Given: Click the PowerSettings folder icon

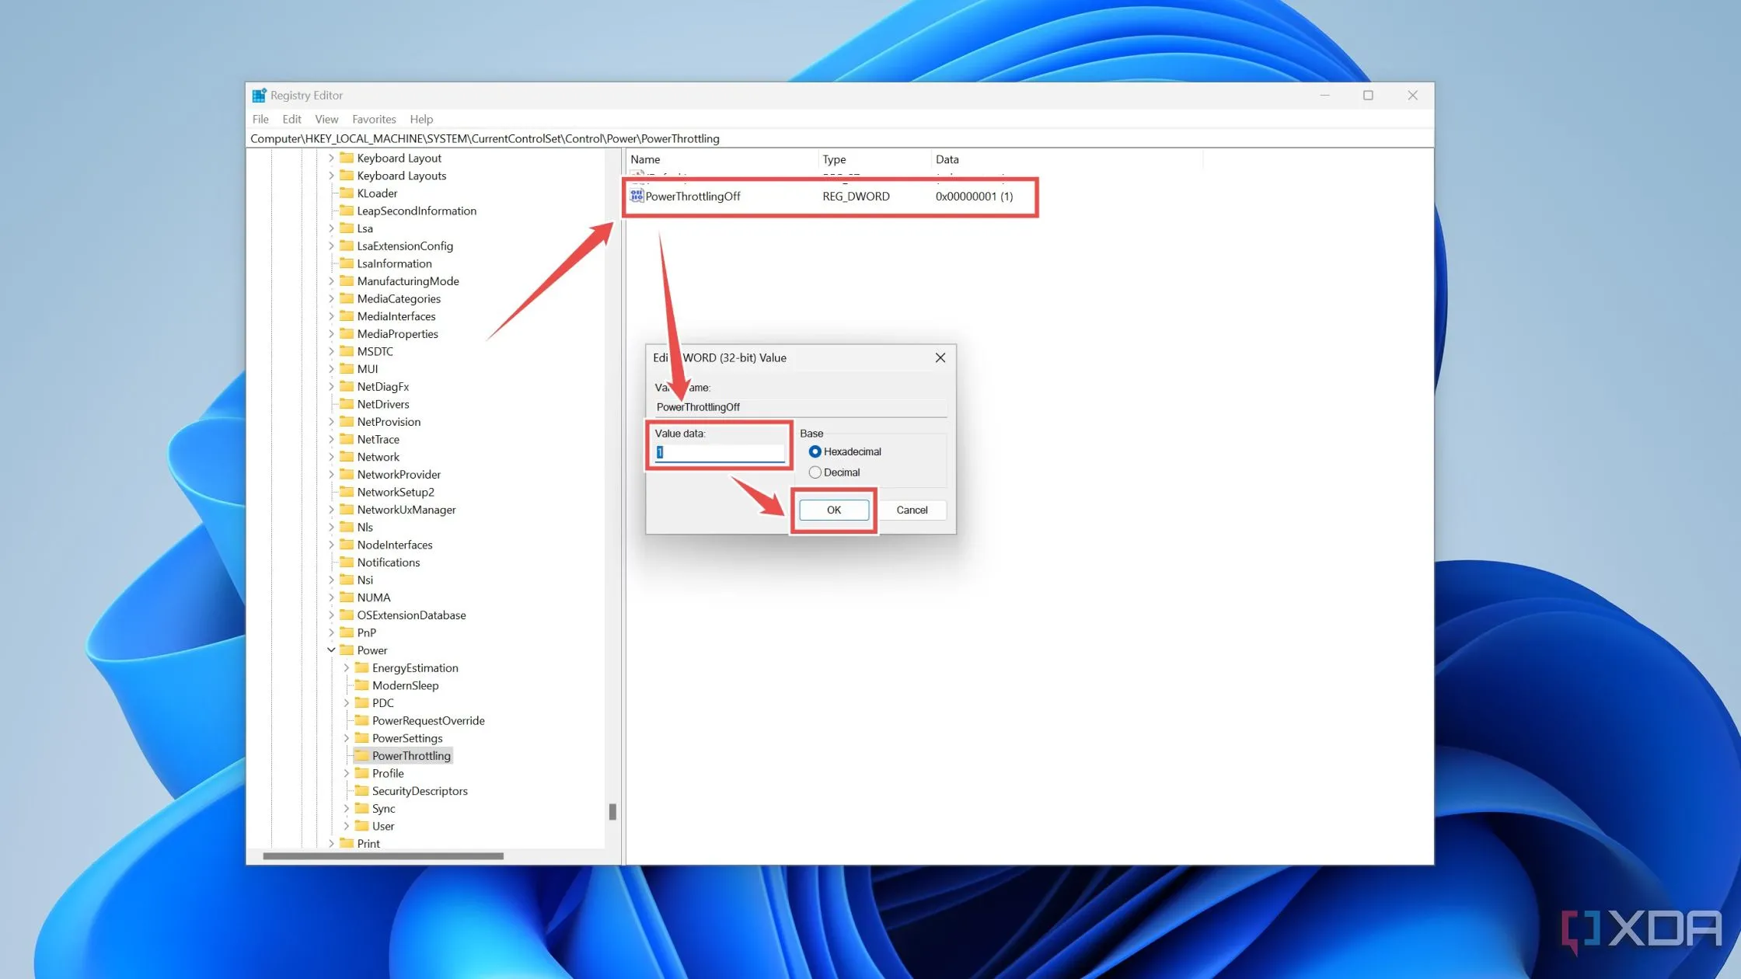Looking at the screenshot, I should pos(361,737).
